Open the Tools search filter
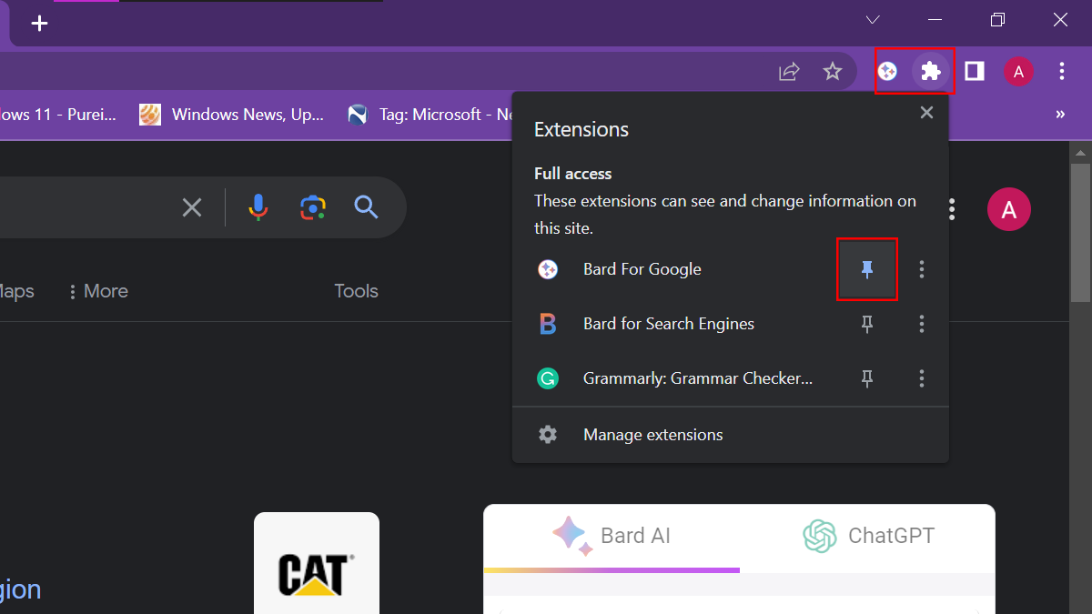 click(356, 291)
